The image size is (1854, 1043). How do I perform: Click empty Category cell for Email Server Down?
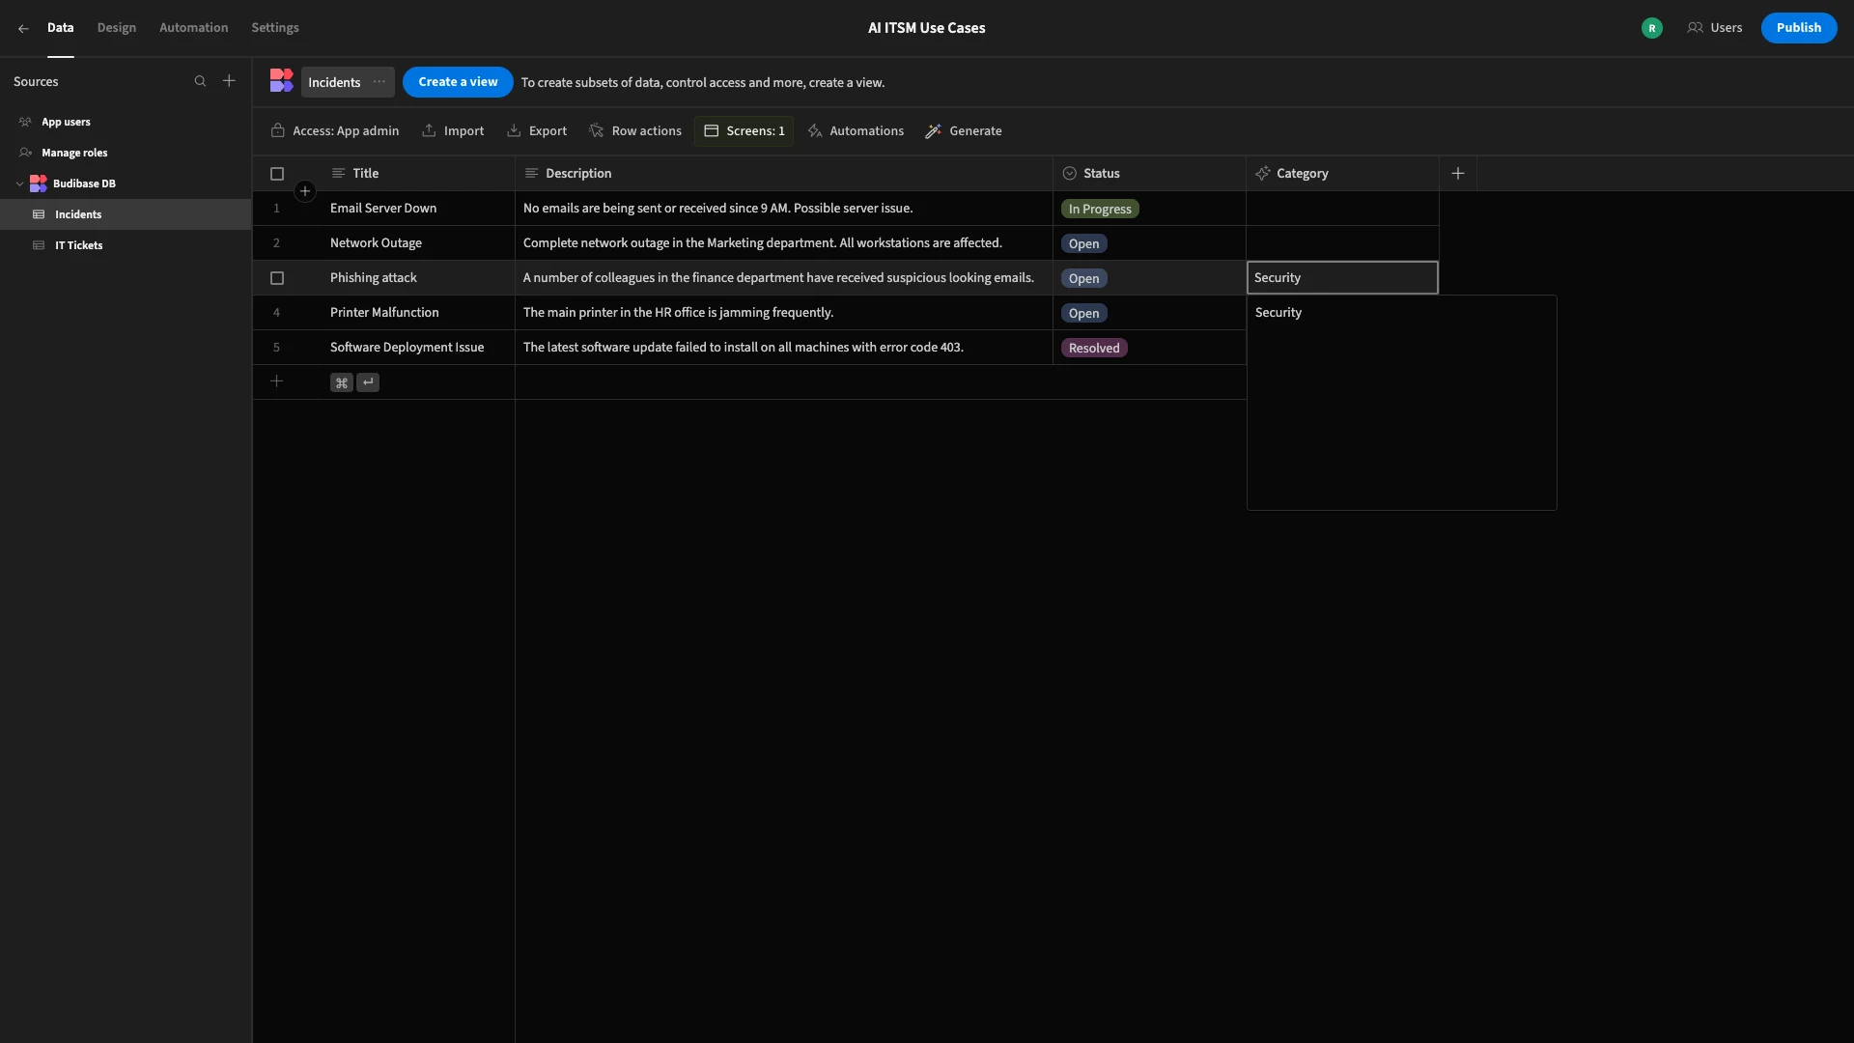point(1342,209)
